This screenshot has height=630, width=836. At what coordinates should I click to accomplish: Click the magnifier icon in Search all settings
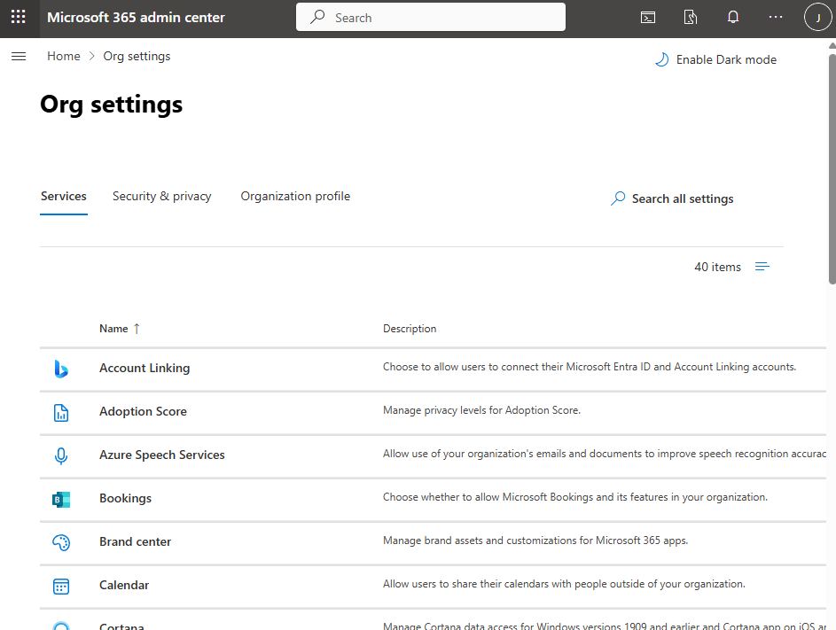point(618,198)
